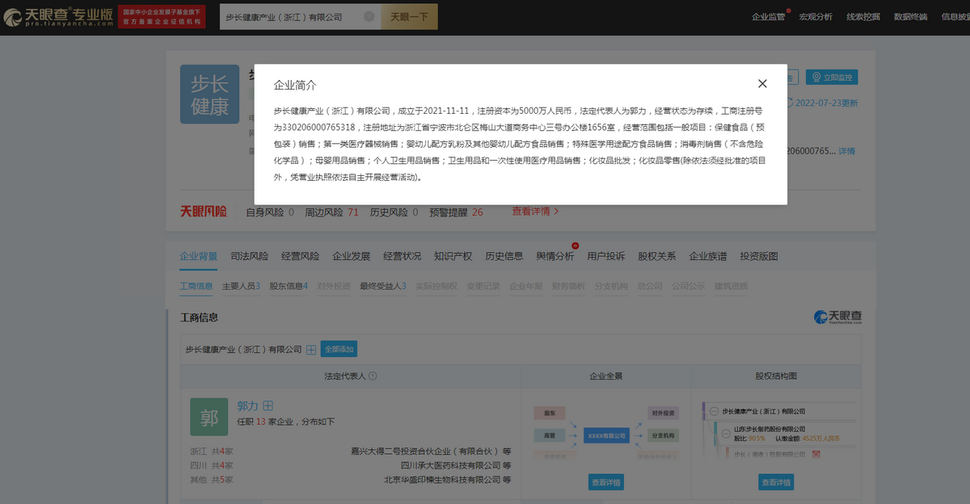Click the plus icon next to 郭力
The width and height of the screenshot is (970, 504).
pyautogui.click(x=268, y=405)
